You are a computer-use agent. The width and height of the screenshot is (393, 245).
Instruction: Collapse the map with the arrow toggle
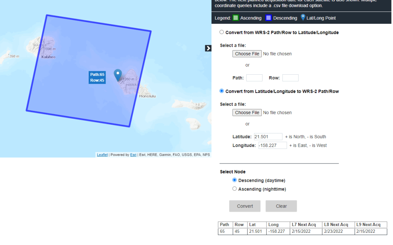[x=208, y=48]
